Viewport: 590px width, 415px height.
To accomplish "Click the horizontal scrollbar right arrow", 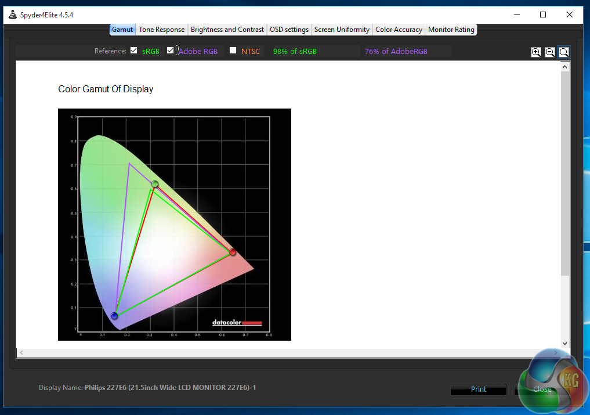I will (557, 352).
